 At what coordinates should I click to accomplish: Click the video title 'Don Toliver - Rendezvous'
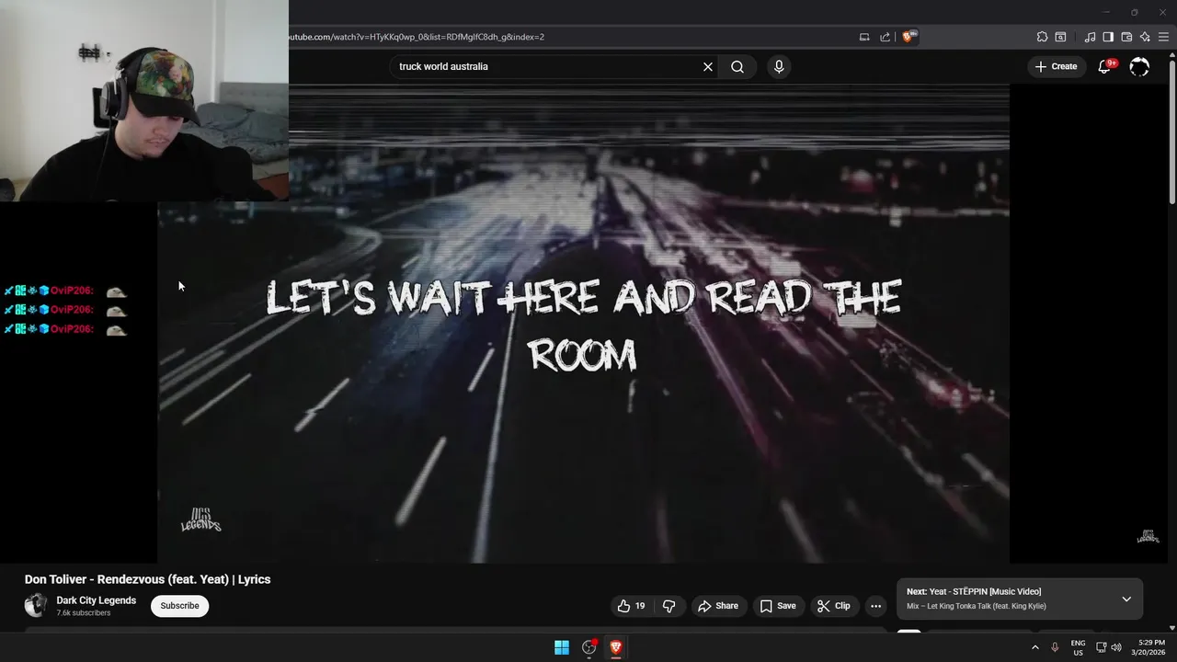(147, 579)
